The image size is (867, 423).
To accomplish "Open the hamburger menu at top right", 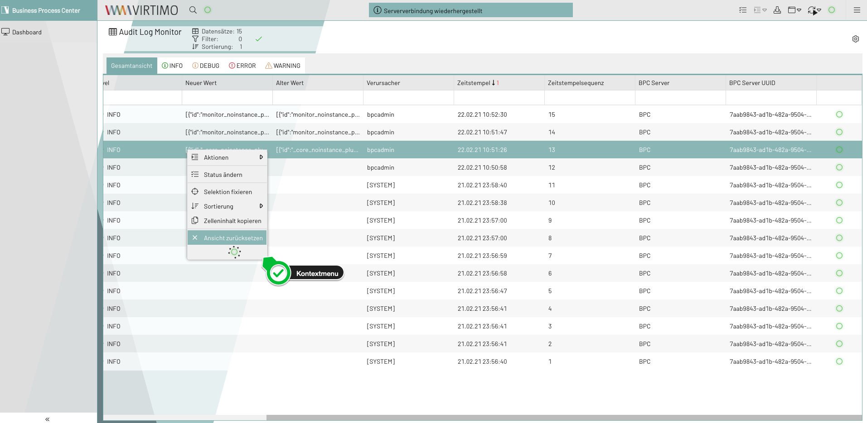I will pos(857,10).
